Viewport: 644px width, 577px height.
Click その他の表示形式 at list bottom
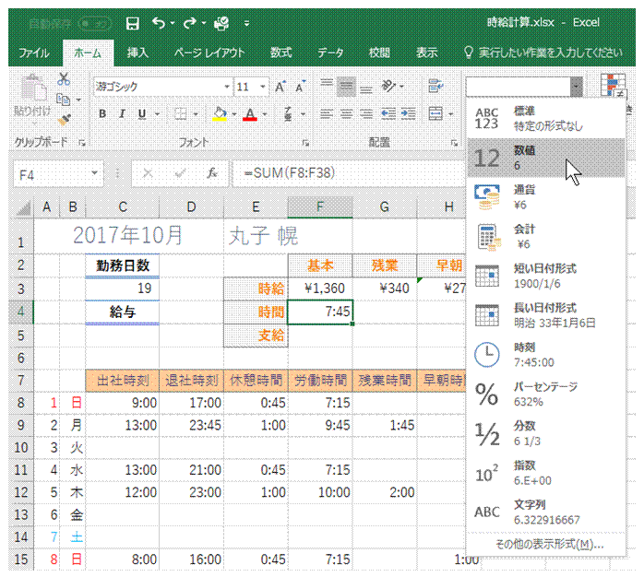(x=549, y=544)
